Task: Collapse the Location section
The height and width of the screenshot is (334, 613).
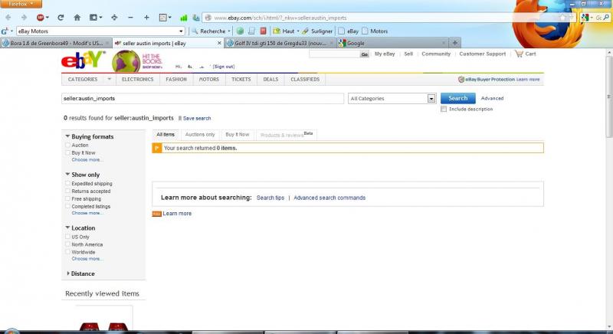Action: pos(67,228)
